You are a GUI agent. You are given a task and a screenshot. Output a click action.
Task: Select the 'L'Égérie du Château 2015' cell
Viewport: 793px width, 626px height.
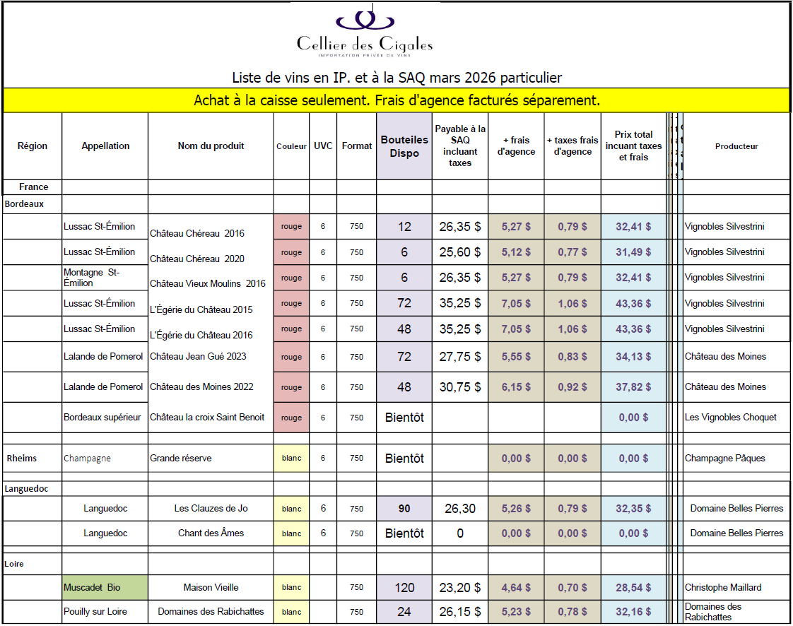[211, 303]
